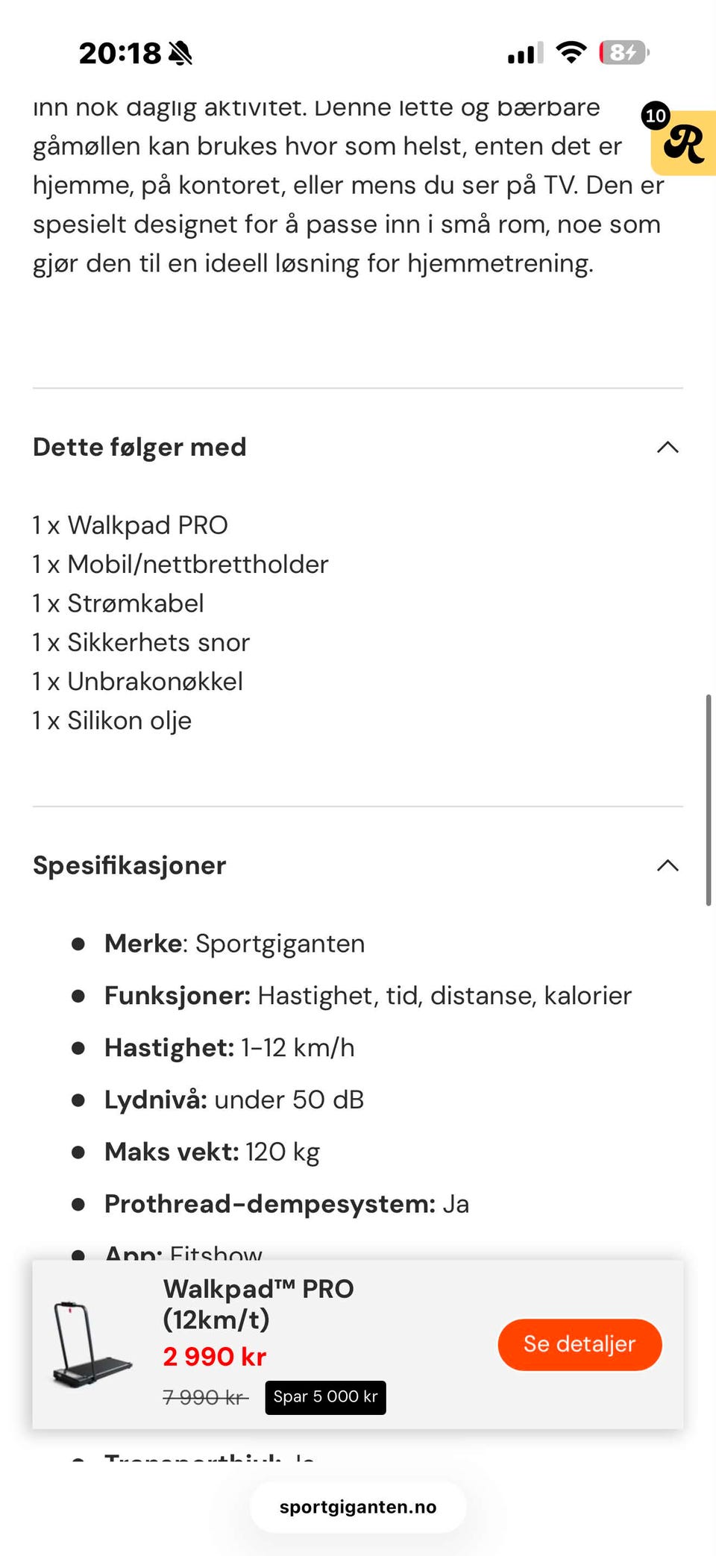The width and height of the screenshot is (716, 1556).
Task: Tap the cellular signal bars icon
Action: coord(525,53)
